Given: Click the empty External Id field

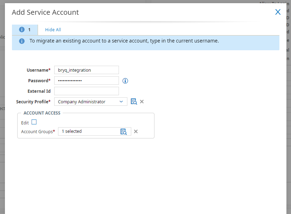Looking at the screenshot, I should pos(87,91).
